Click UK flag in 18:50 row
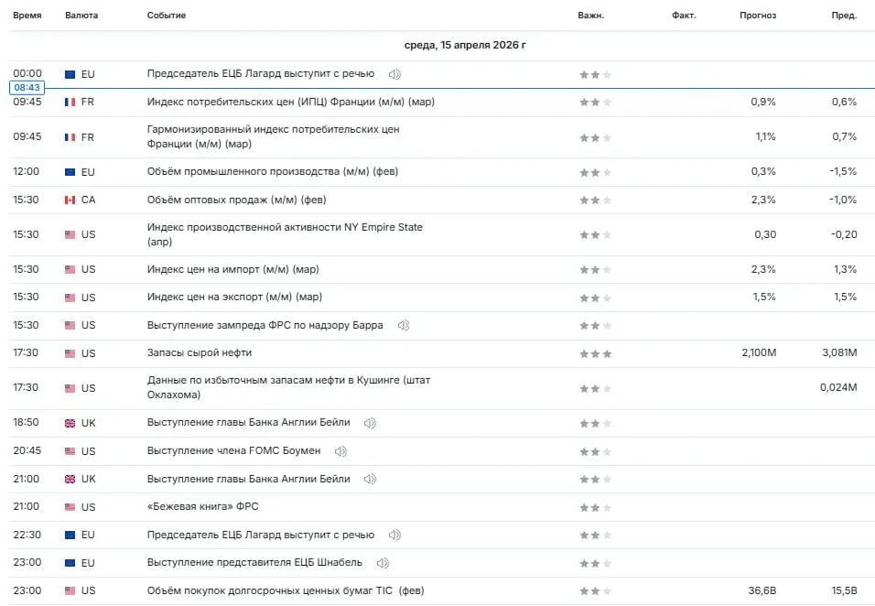This screenshot has width=875, height=606. pos(70,424)
